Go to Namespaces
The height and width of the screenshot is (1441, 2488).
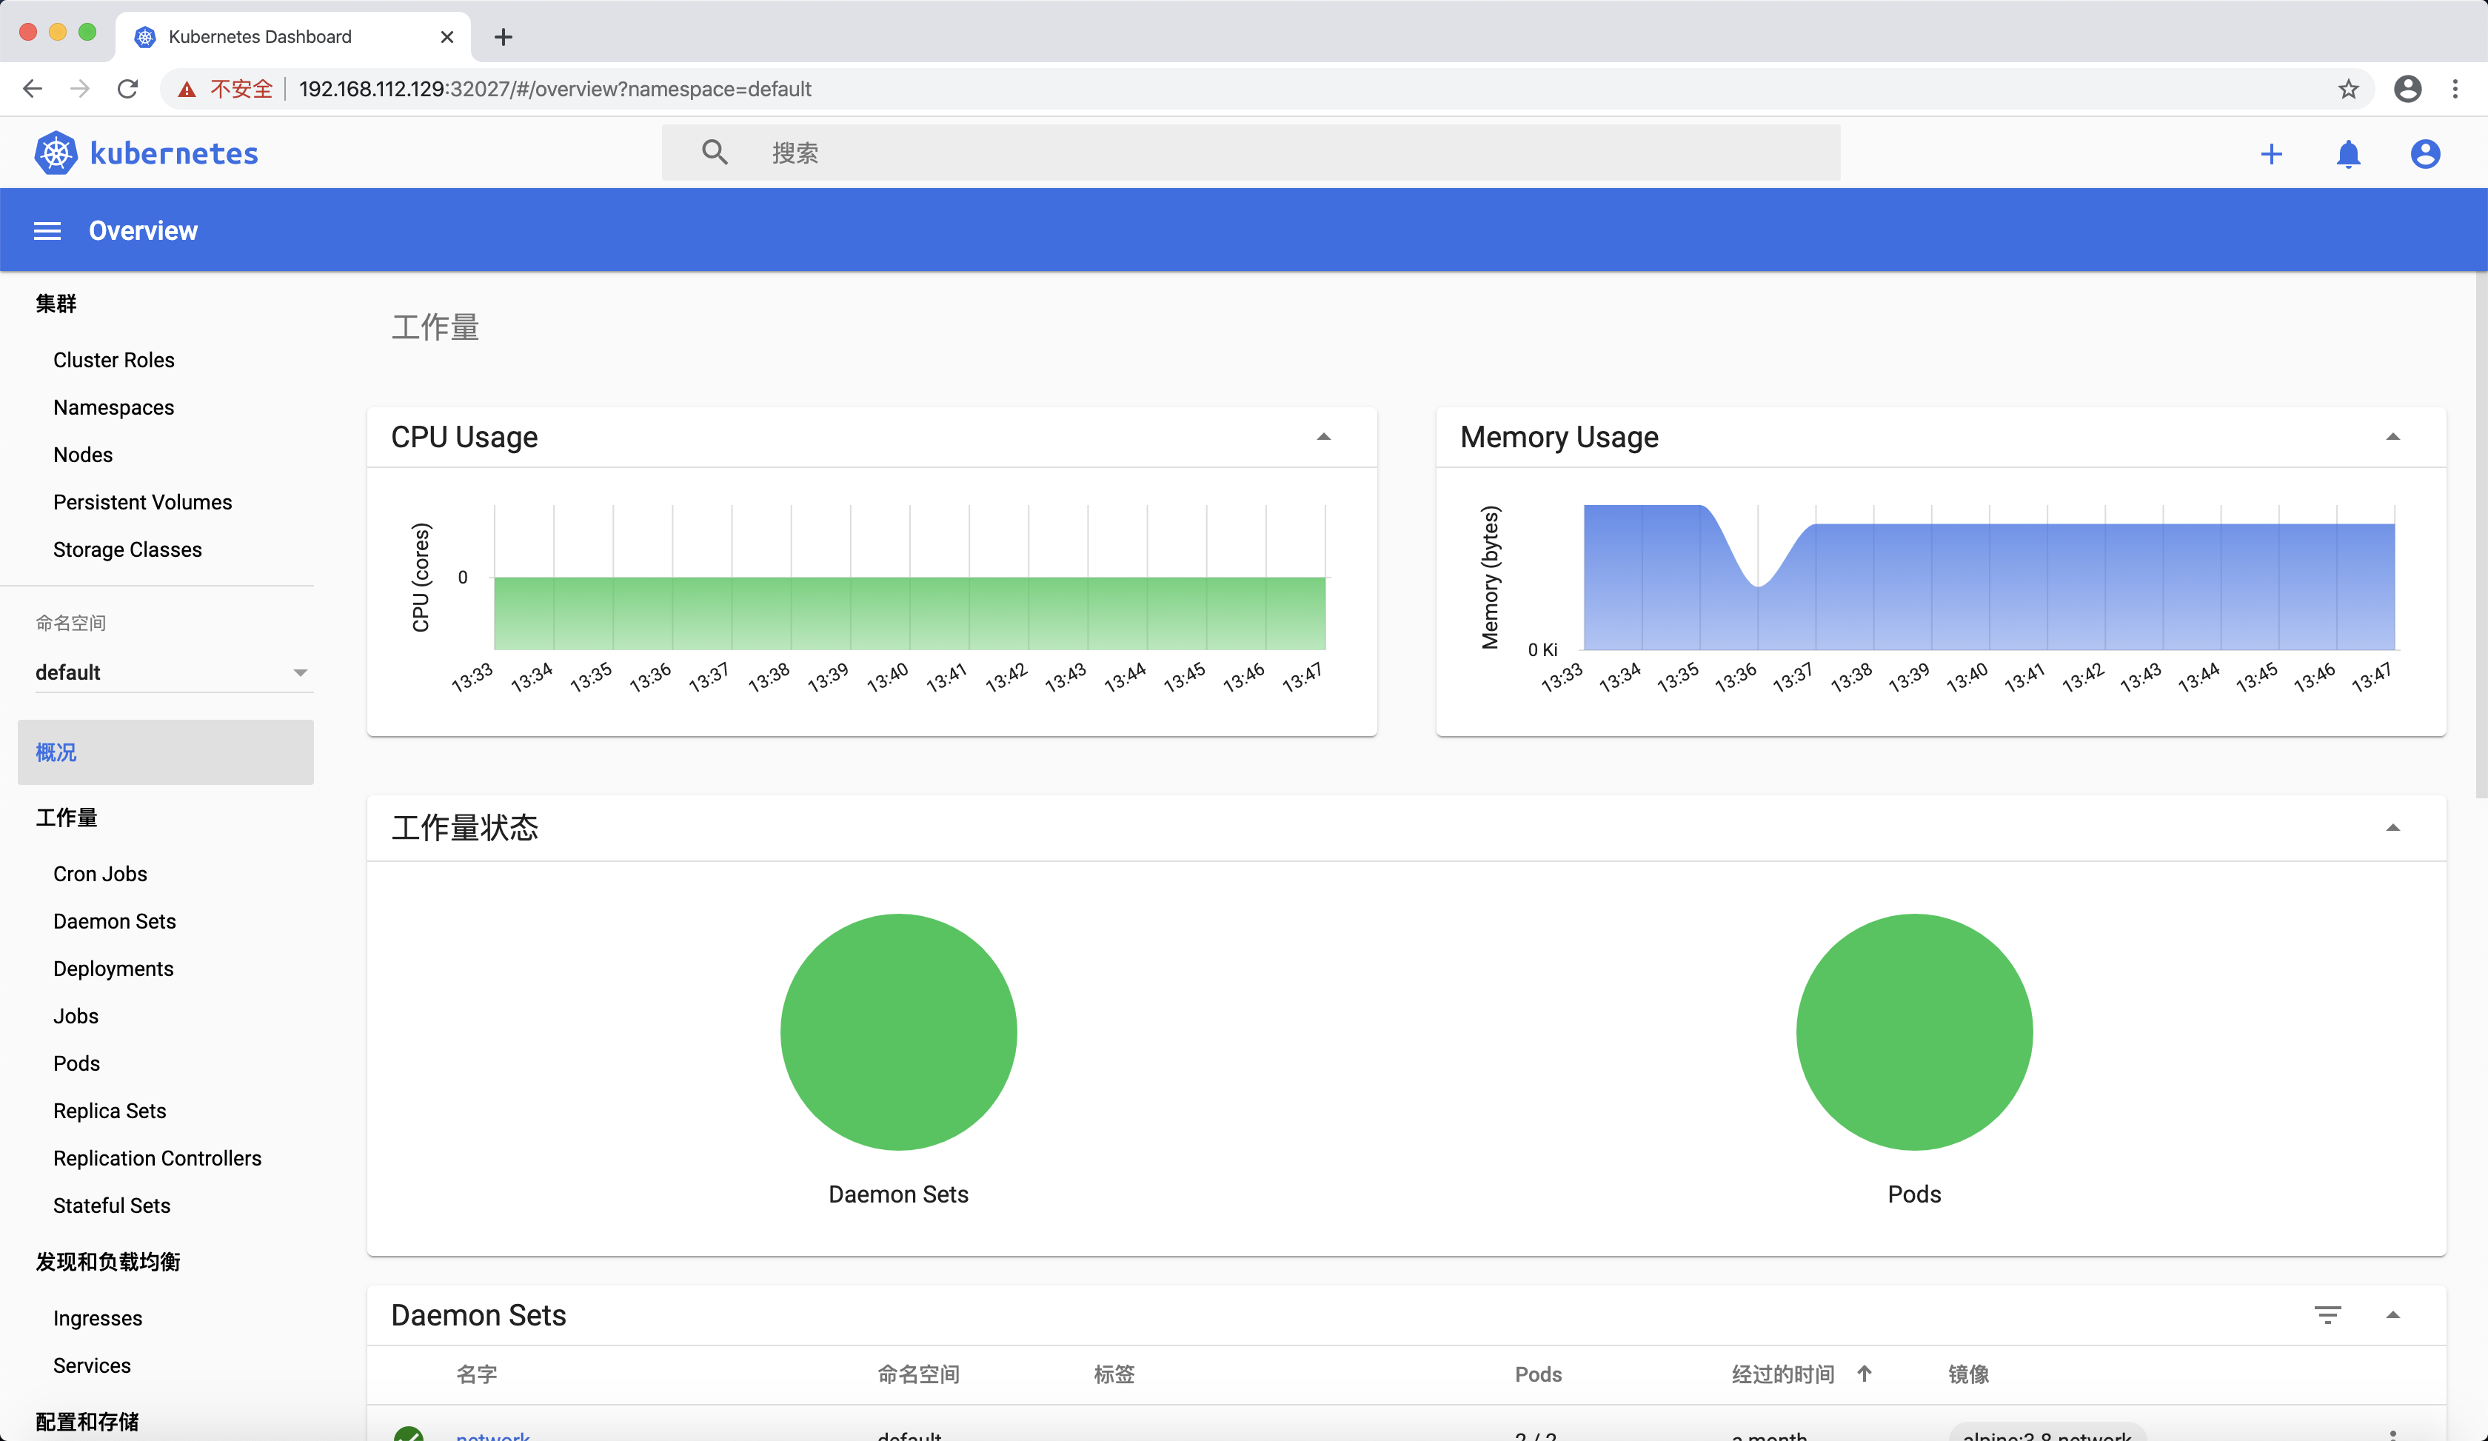click(113, 407)
